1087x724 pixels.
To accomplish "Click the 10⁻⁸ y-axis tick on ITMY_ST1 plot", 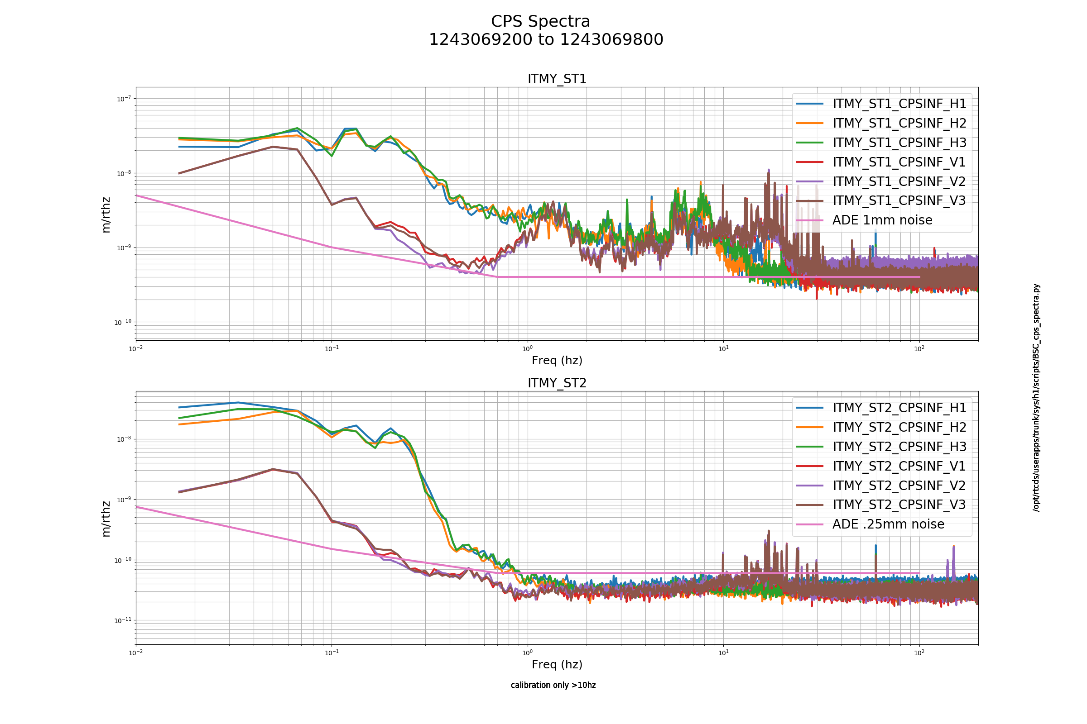I will 123,174.
